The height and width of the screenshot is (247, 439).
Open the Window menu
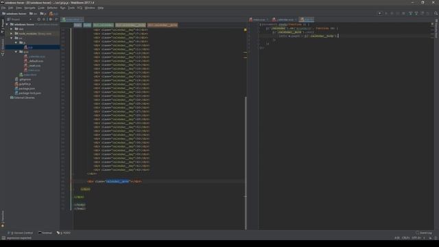[x=90, y=8]
